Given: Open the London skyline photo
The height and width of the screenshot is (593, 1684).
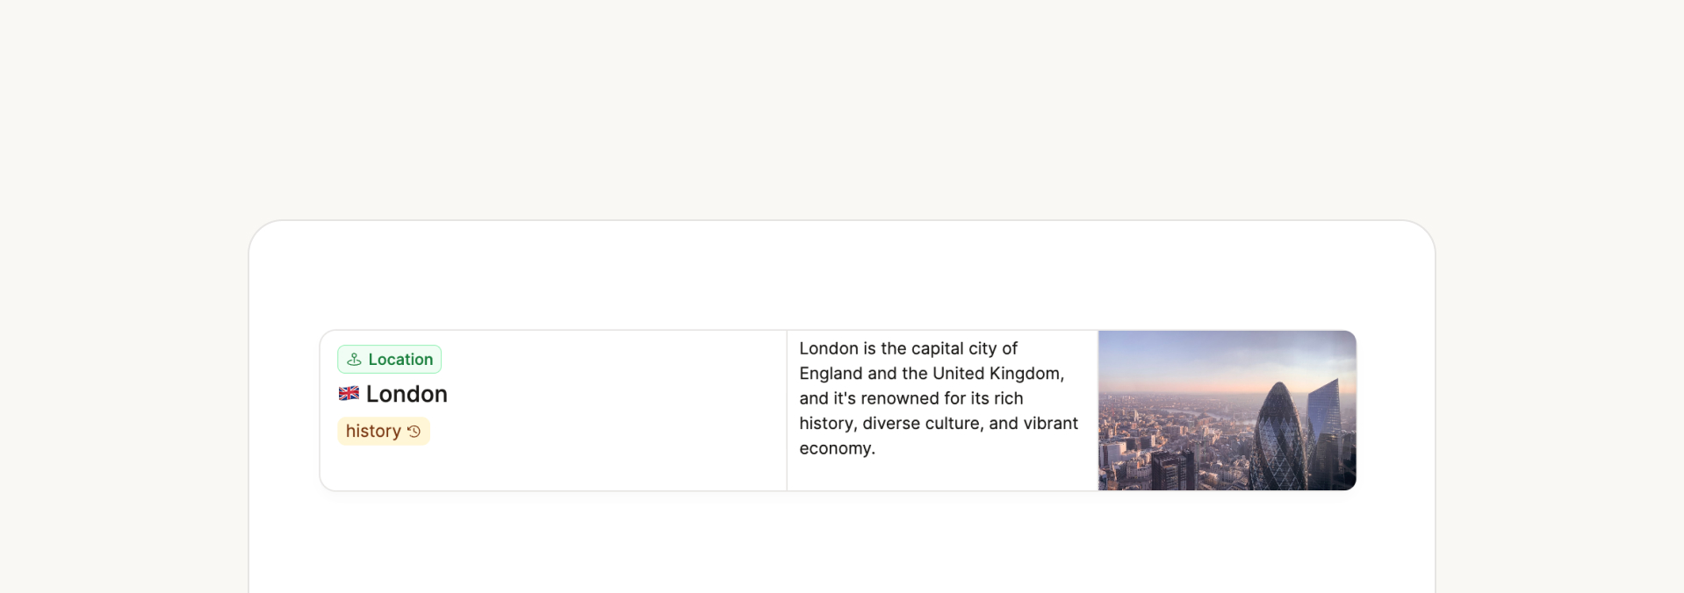Looking at the screenshot, I should tap(1227, 411).
